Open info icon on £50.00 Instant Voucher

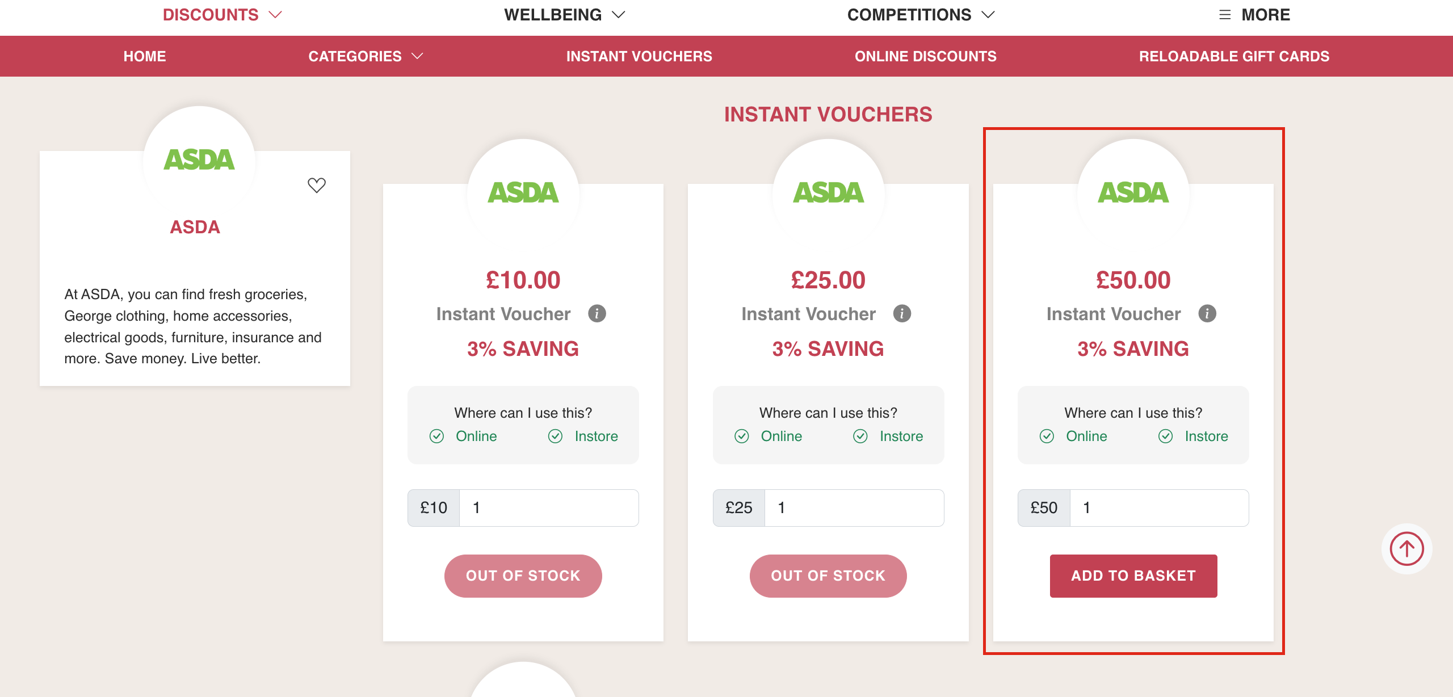[x=1207, y=313]
